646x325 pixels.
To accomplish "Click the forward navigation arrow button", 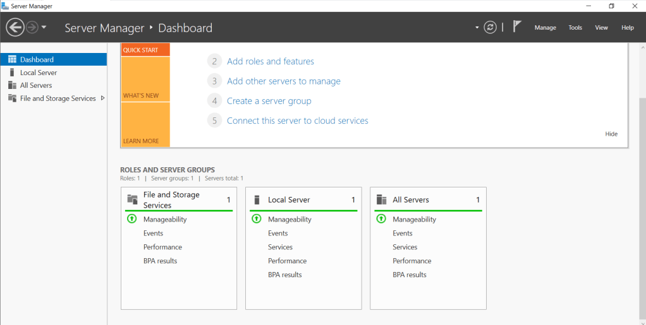I will pos(32,27).
